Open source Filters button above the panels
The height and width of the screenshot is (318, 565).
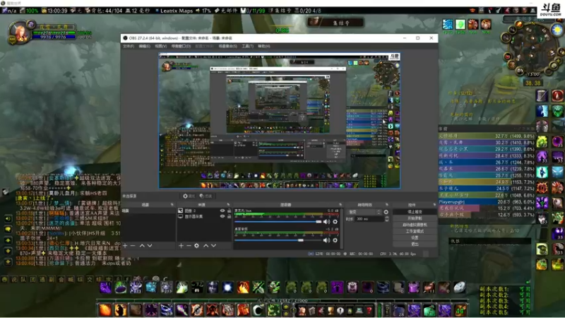click(x=206, y=196)
